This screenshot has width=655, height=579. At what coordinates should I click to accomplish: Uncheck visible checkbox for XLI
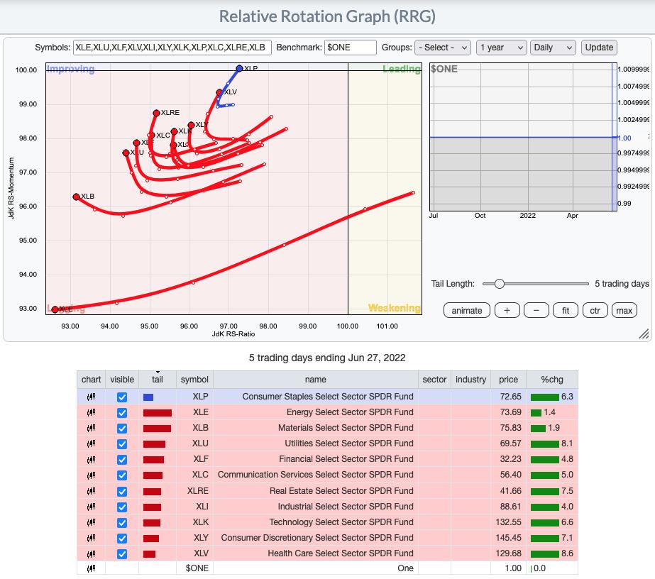[x=122, y=507]
